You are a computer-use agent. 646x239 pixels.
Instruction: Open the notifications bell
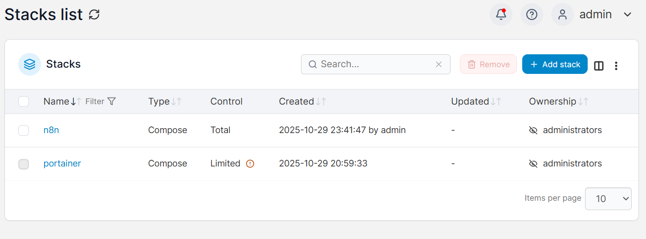[501, 15]
